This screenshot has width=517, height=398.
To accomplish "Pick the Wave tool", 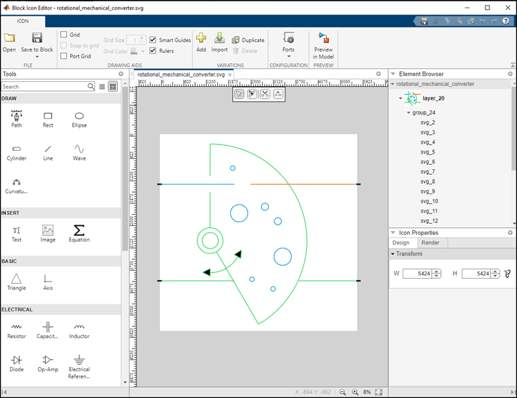I will [x=79, y=153].
